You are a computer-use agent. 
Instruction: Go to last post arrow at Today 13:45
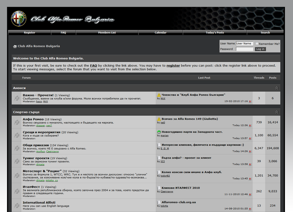click(x=250, y=179)
